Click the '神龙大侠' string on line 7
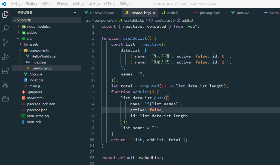 coord(160,62)
